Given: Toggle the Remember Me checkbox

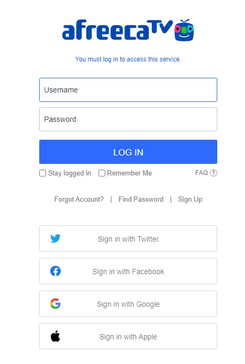Looking at the screenshot, I should (x=102, y=173).
